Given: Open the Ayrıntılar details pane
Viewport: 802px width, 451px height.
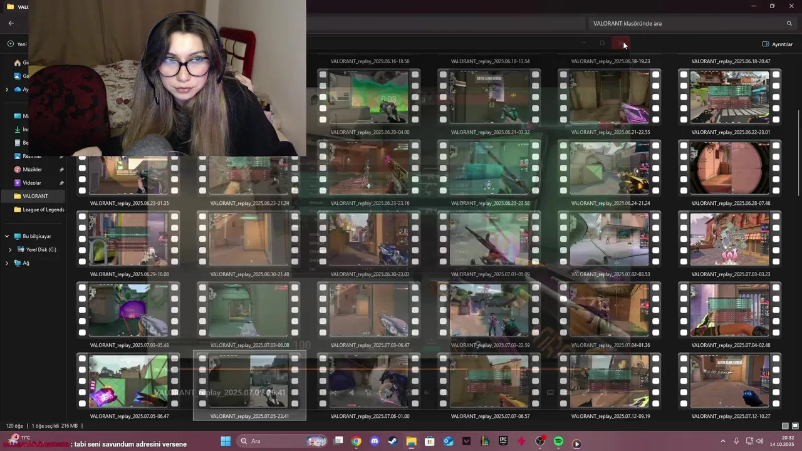Looking at the screenshot, I should [778, 44].
